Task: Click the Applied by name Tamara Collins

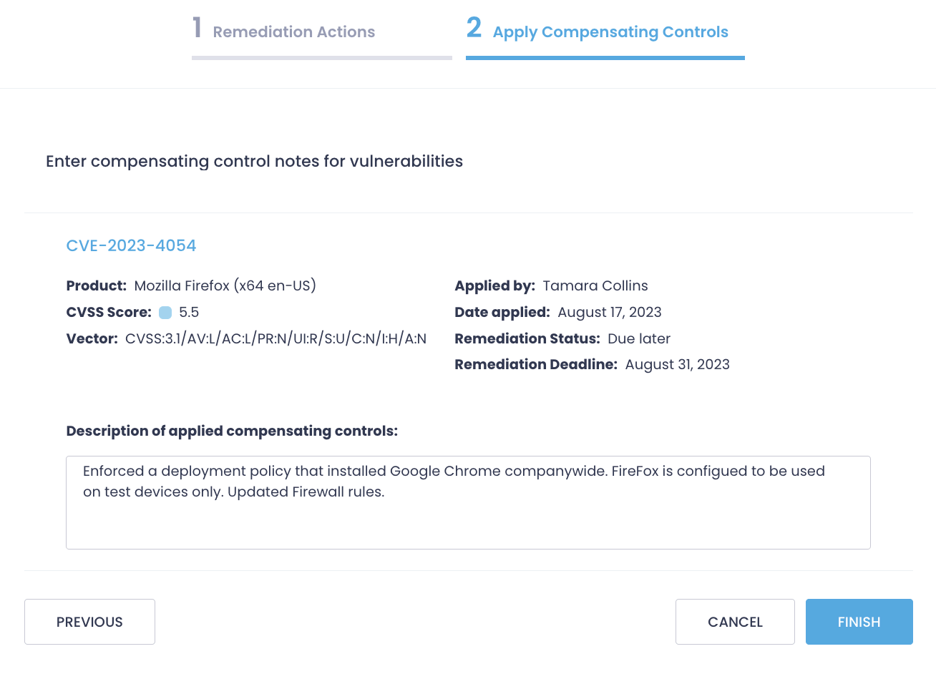Action: tap(595, 285)
